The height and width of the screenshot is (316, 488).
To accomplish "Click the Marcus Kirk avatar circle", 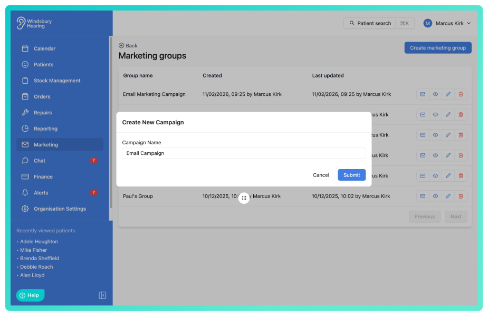I will pos(428,23).
